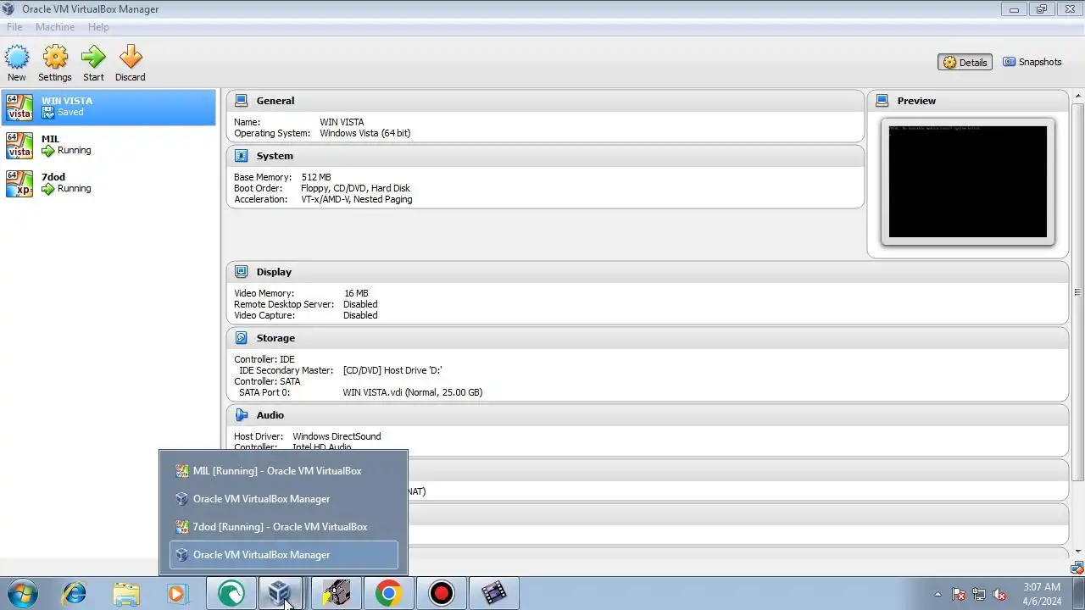Image resolution: width=1085 pixels, height=610 pixels.
Task: Click the details pane vertical scrollbar
Action: click(1077, 293)
